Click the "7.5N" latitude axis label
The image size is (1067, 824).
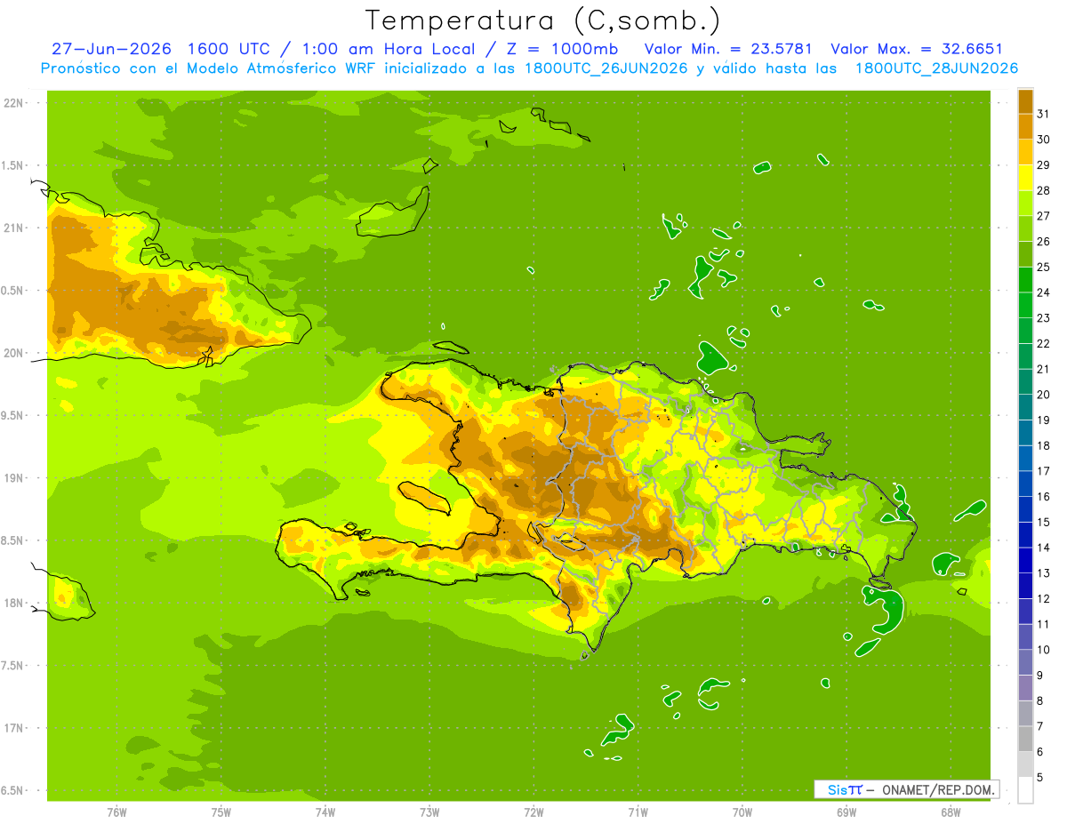click(x=13, y=666)
